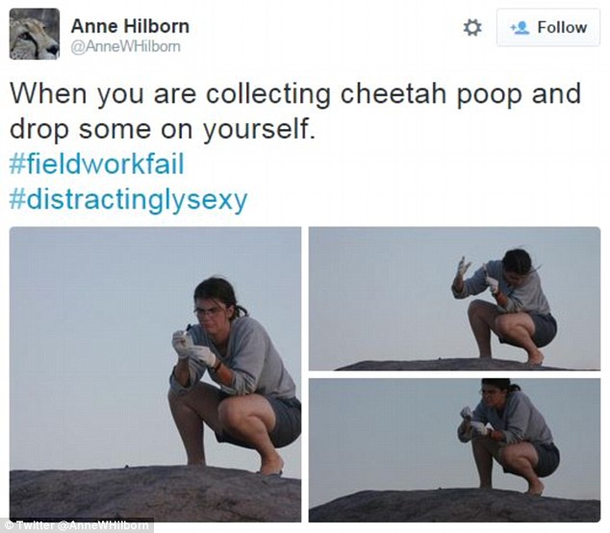Click the Twitter @AnneWHilborn credit watermark
The image size is (610, 533).
[77, 525]
